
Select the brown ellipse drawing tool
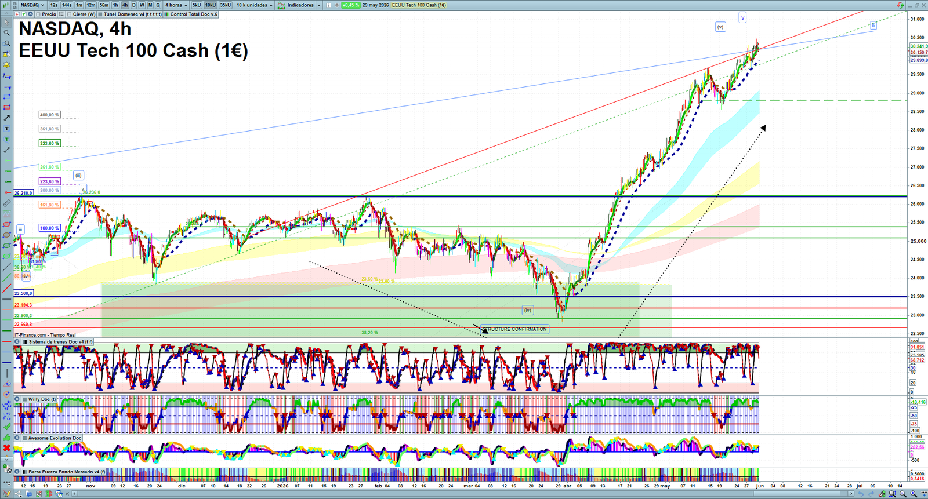6,235
